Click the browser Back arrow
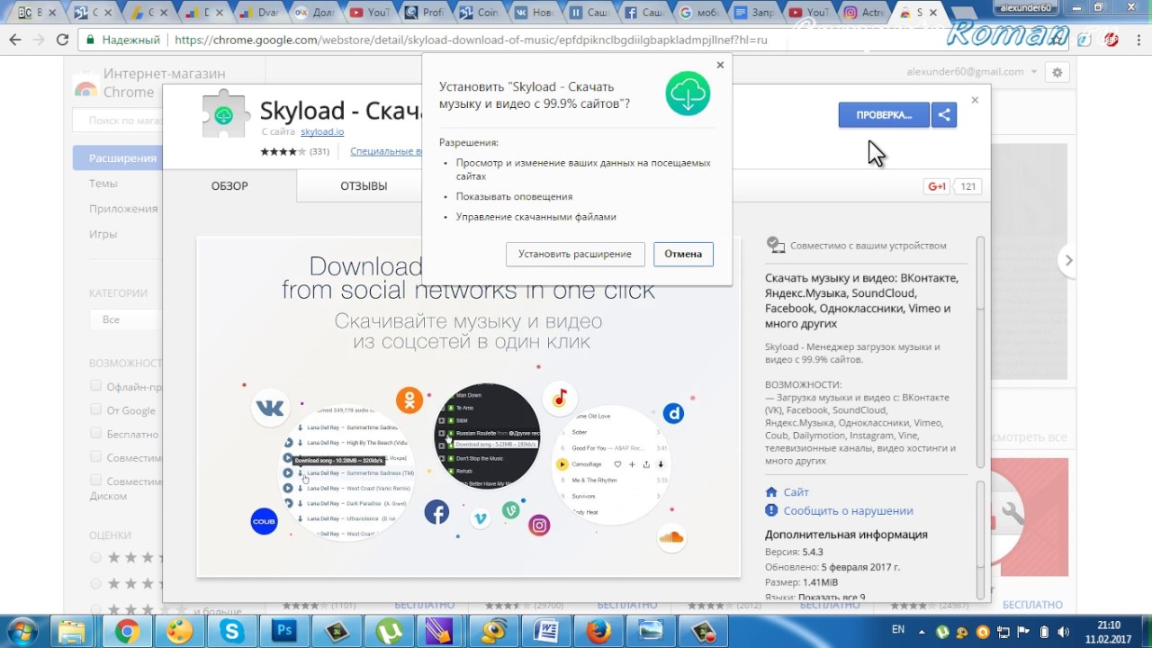The height and width of the screenshot is (648, 1152). [x=15, y=40]
